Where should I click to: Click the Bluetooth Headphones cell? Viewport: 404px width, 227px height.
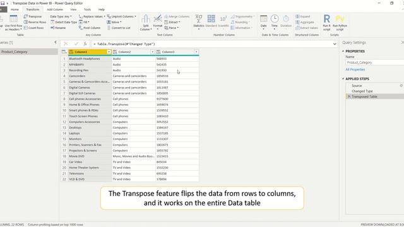[90, 59]
